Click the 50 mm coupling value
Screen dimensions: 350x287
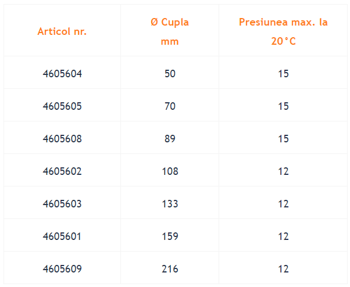pos(170,74)
